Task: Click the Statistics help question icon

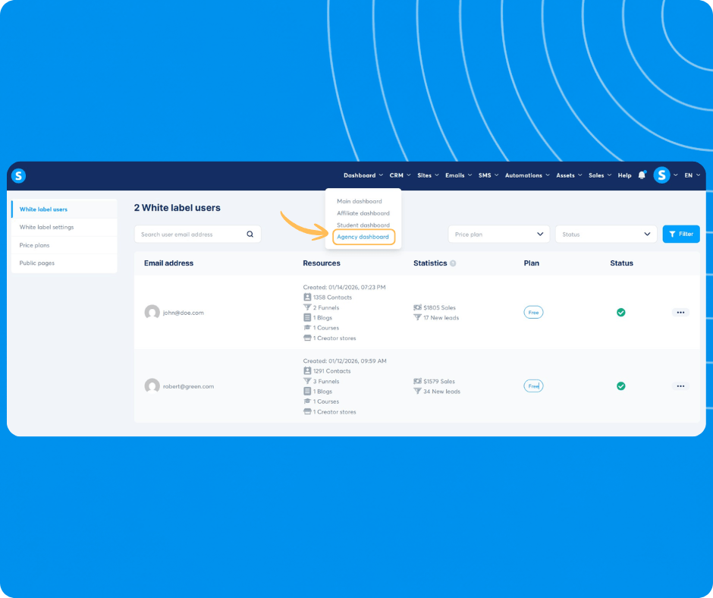Action: click(x=453, y=263)
